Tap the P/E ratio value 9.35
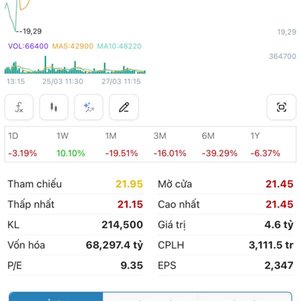 (131, 265)
